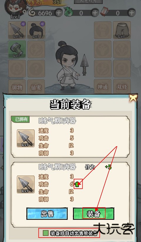
Task: Select the pants equipment slot
Action: point(122,30)
